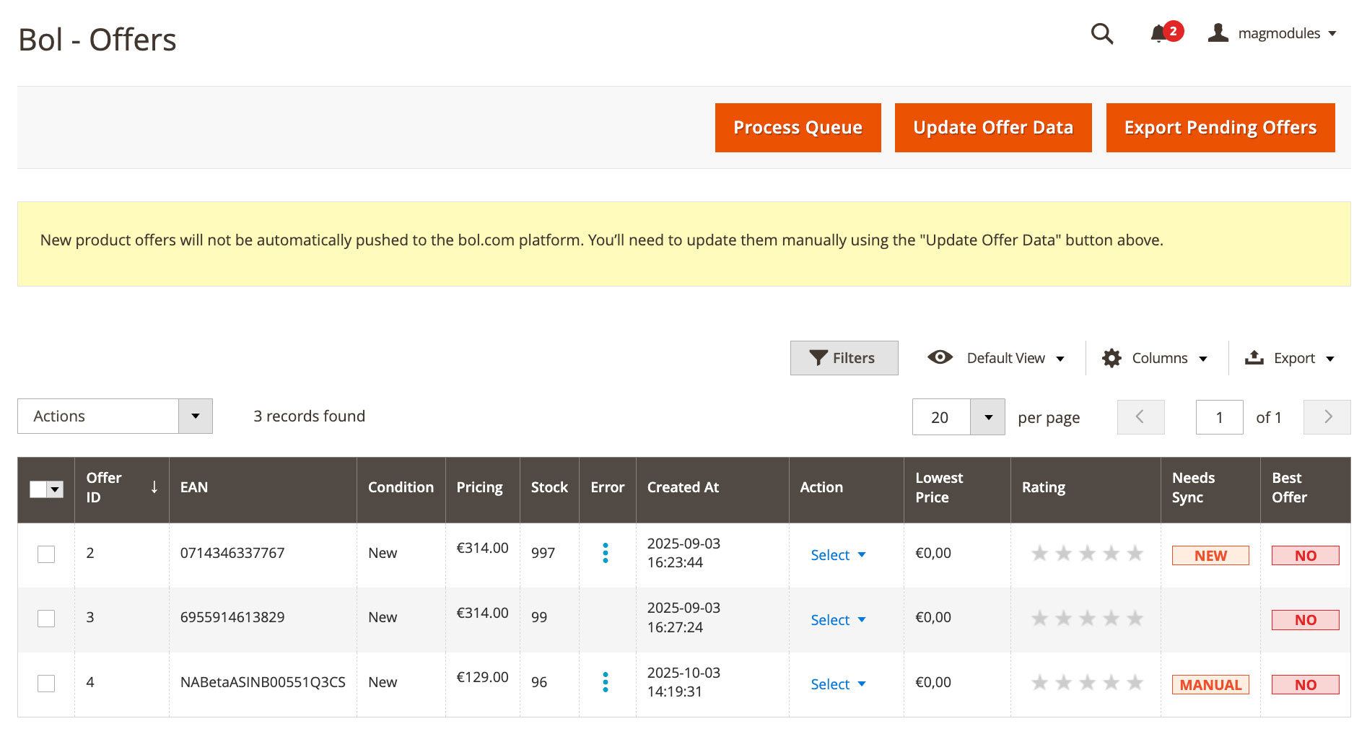The image size is (1367, 755).
Task: Click the Process Queue button
Action: [798, 128]
